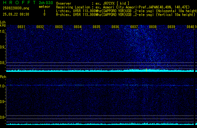
Task: Pick the 0839 time label
Action: click(x=171, y=27)
